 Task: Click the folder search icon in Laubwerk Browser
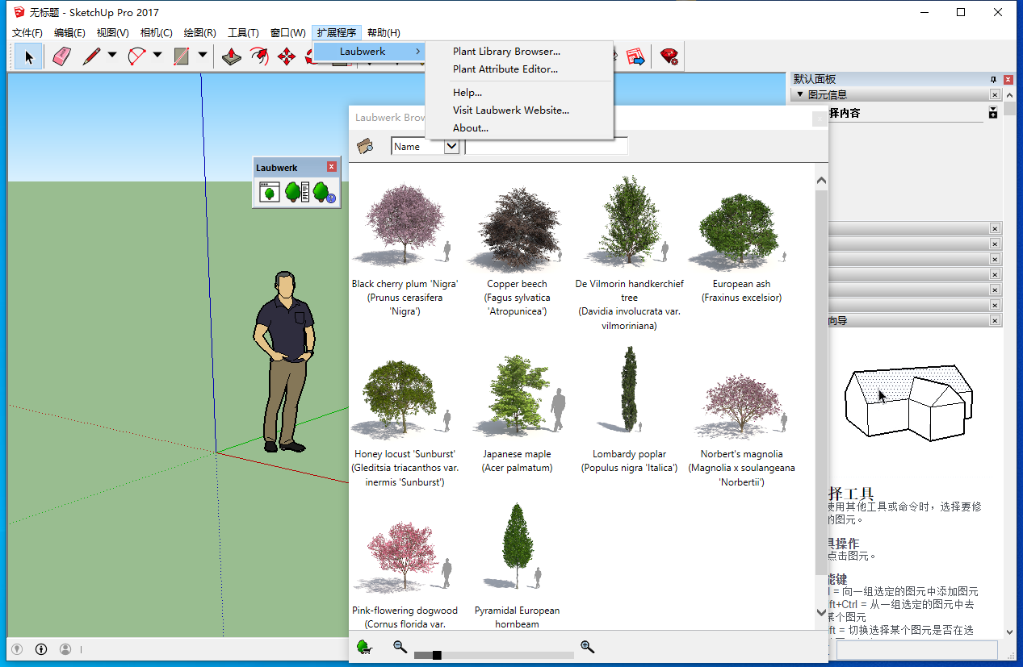(x=365, y=146)
